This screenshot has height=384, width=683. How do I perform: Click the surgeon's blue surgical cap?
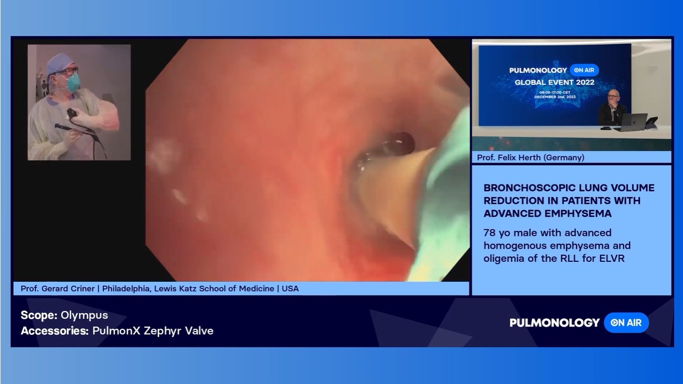(60, 62)
